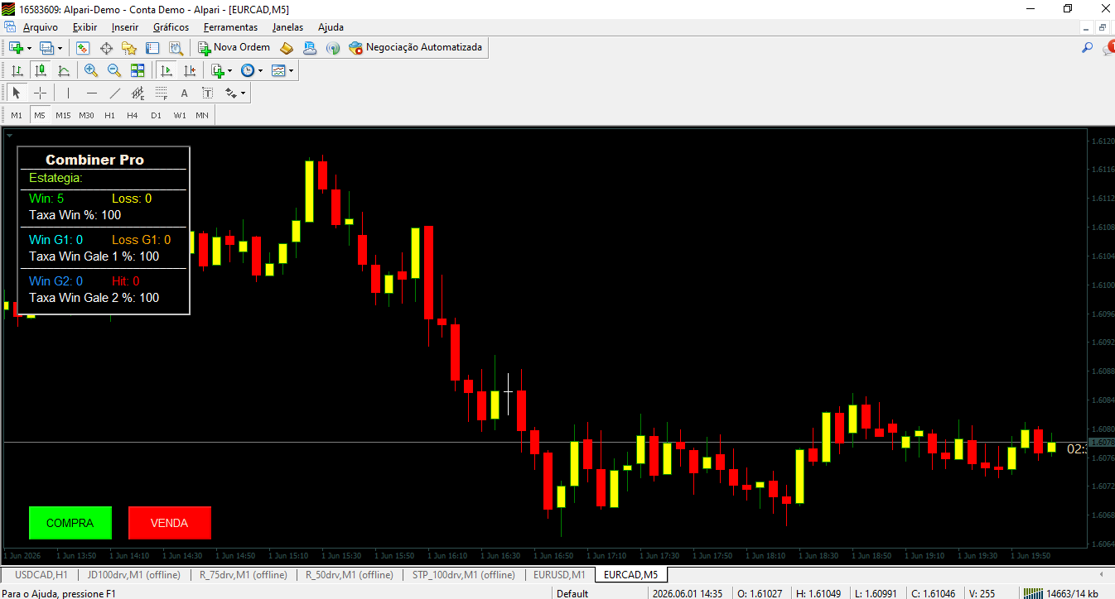The width and height of the screenshot is (1115, 599).
Task: Open the signals broadcast icon
Action: 333,48
